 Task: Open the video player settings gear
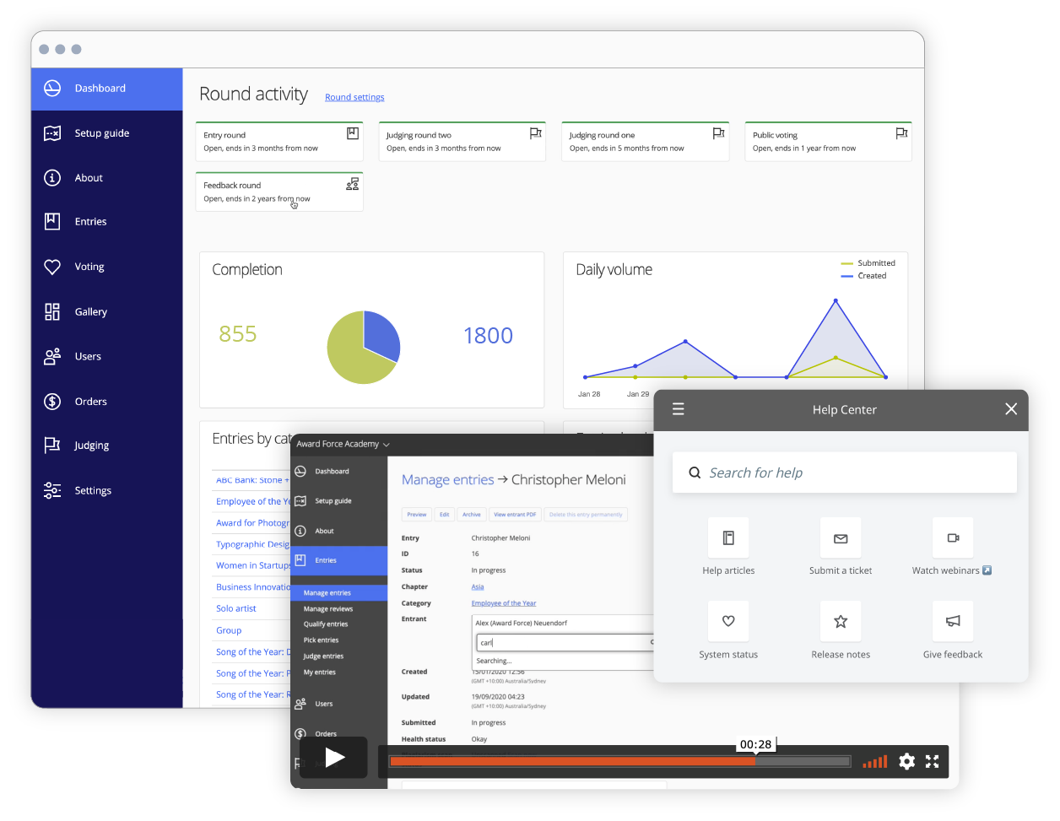(x=906, y=761)
